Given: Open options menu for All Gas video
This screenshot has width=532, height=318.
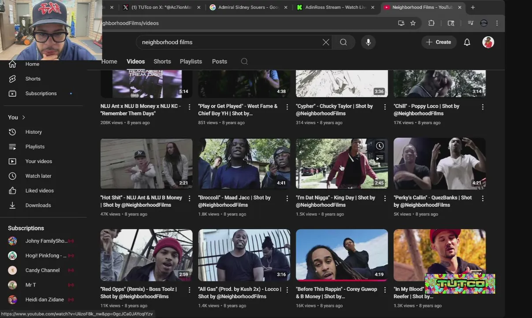Looking at the screenshot, I should (x=287, y=290).
